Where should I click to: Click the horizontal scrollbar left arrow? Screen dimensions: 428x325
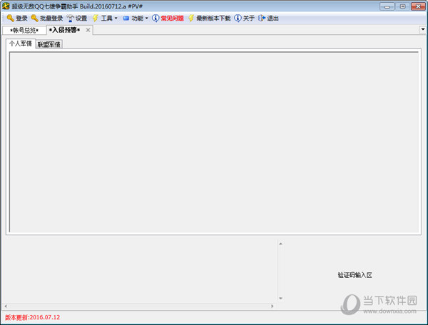click(6, 306)
